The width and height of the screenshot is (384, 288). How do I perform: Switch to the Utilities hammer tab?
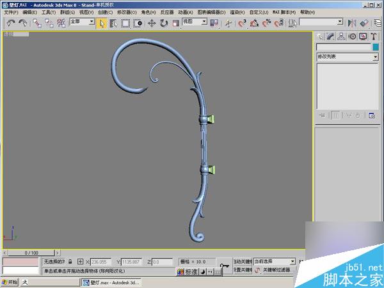(374, 36)
